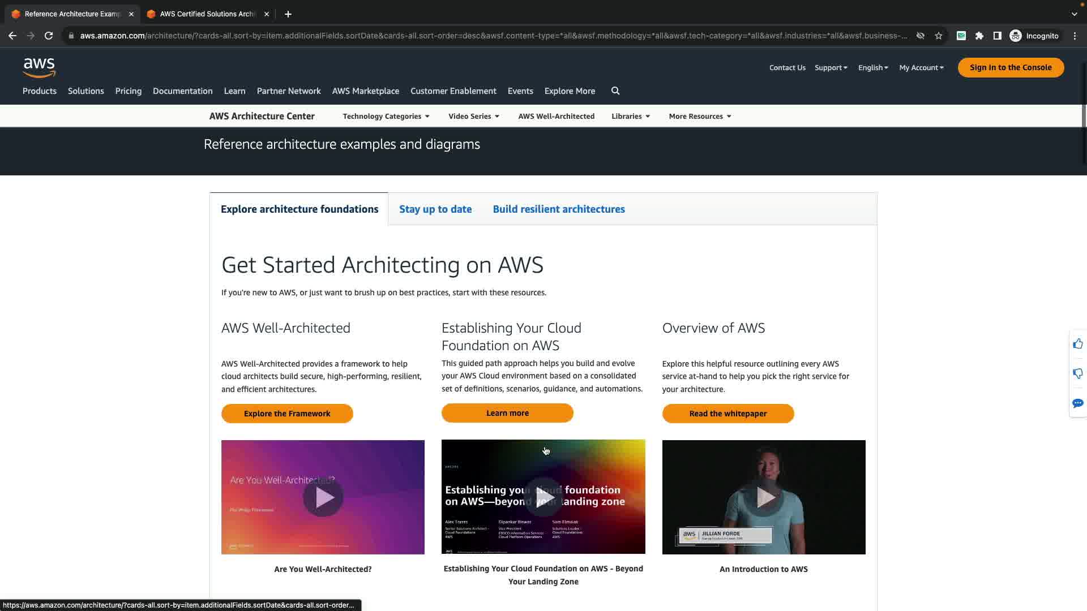Click the thumbs down feedback icon
1087x611 pixels.
coord(1077,373)
